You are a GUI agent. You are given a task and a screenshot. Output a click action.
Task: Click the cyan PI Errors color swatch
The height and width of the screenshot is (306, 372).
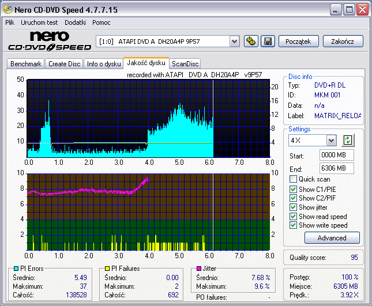coord(16,269)
